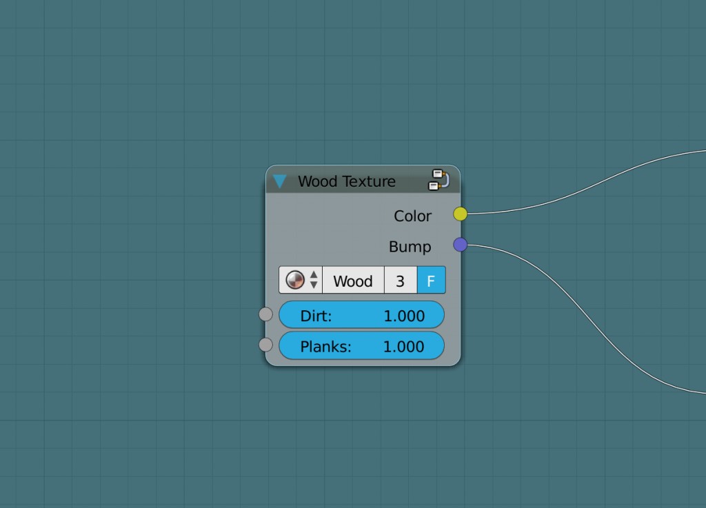Open the texture browser sphere icon

click(x=294, y=280)
